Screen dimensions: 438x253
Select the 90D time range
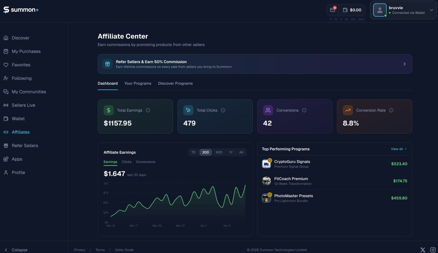coord(219,152)
